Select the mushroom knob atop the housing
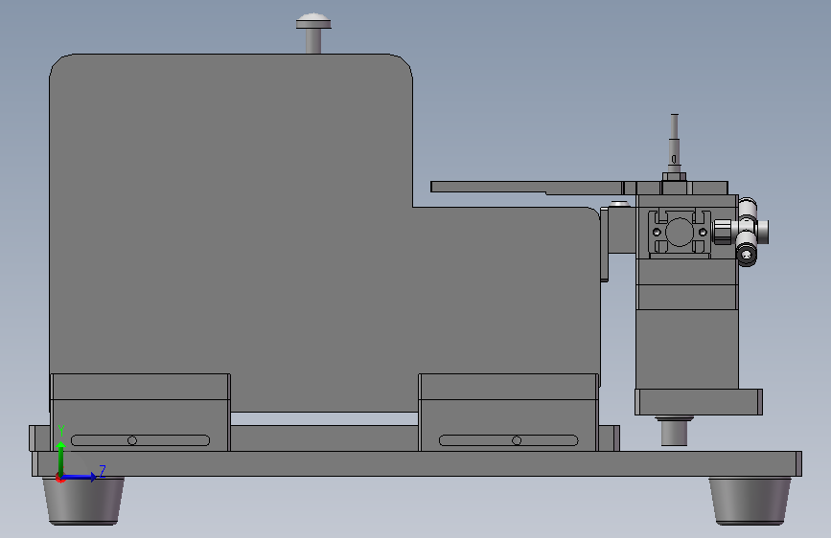 [x=313, y=33]
